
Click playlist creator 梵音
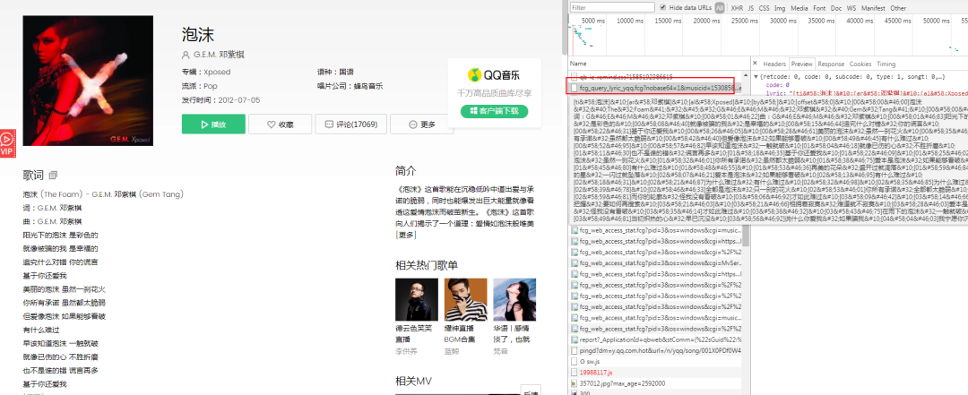tap(501, 351)
